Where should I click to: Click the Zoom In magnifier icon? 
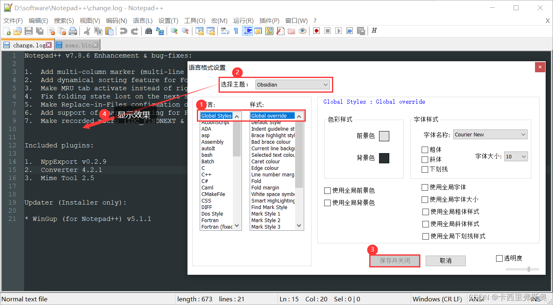pos(175,31)
